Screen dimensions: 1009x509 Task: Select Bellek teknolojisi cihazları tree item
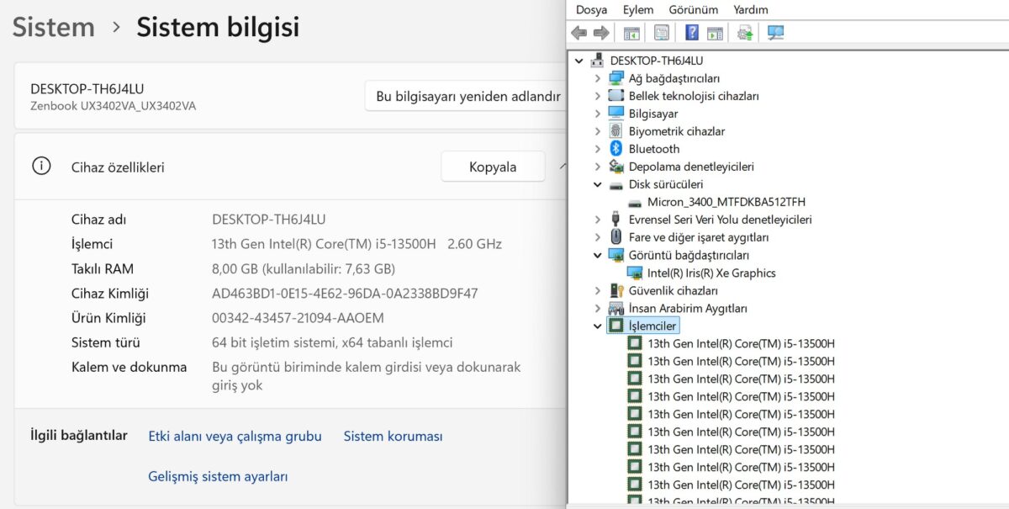pos(694,96)
